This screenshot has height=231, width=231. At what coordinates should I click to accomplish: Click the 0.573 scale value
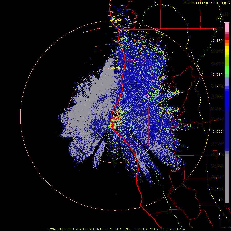pyautogui.click(x=217, y=120)
